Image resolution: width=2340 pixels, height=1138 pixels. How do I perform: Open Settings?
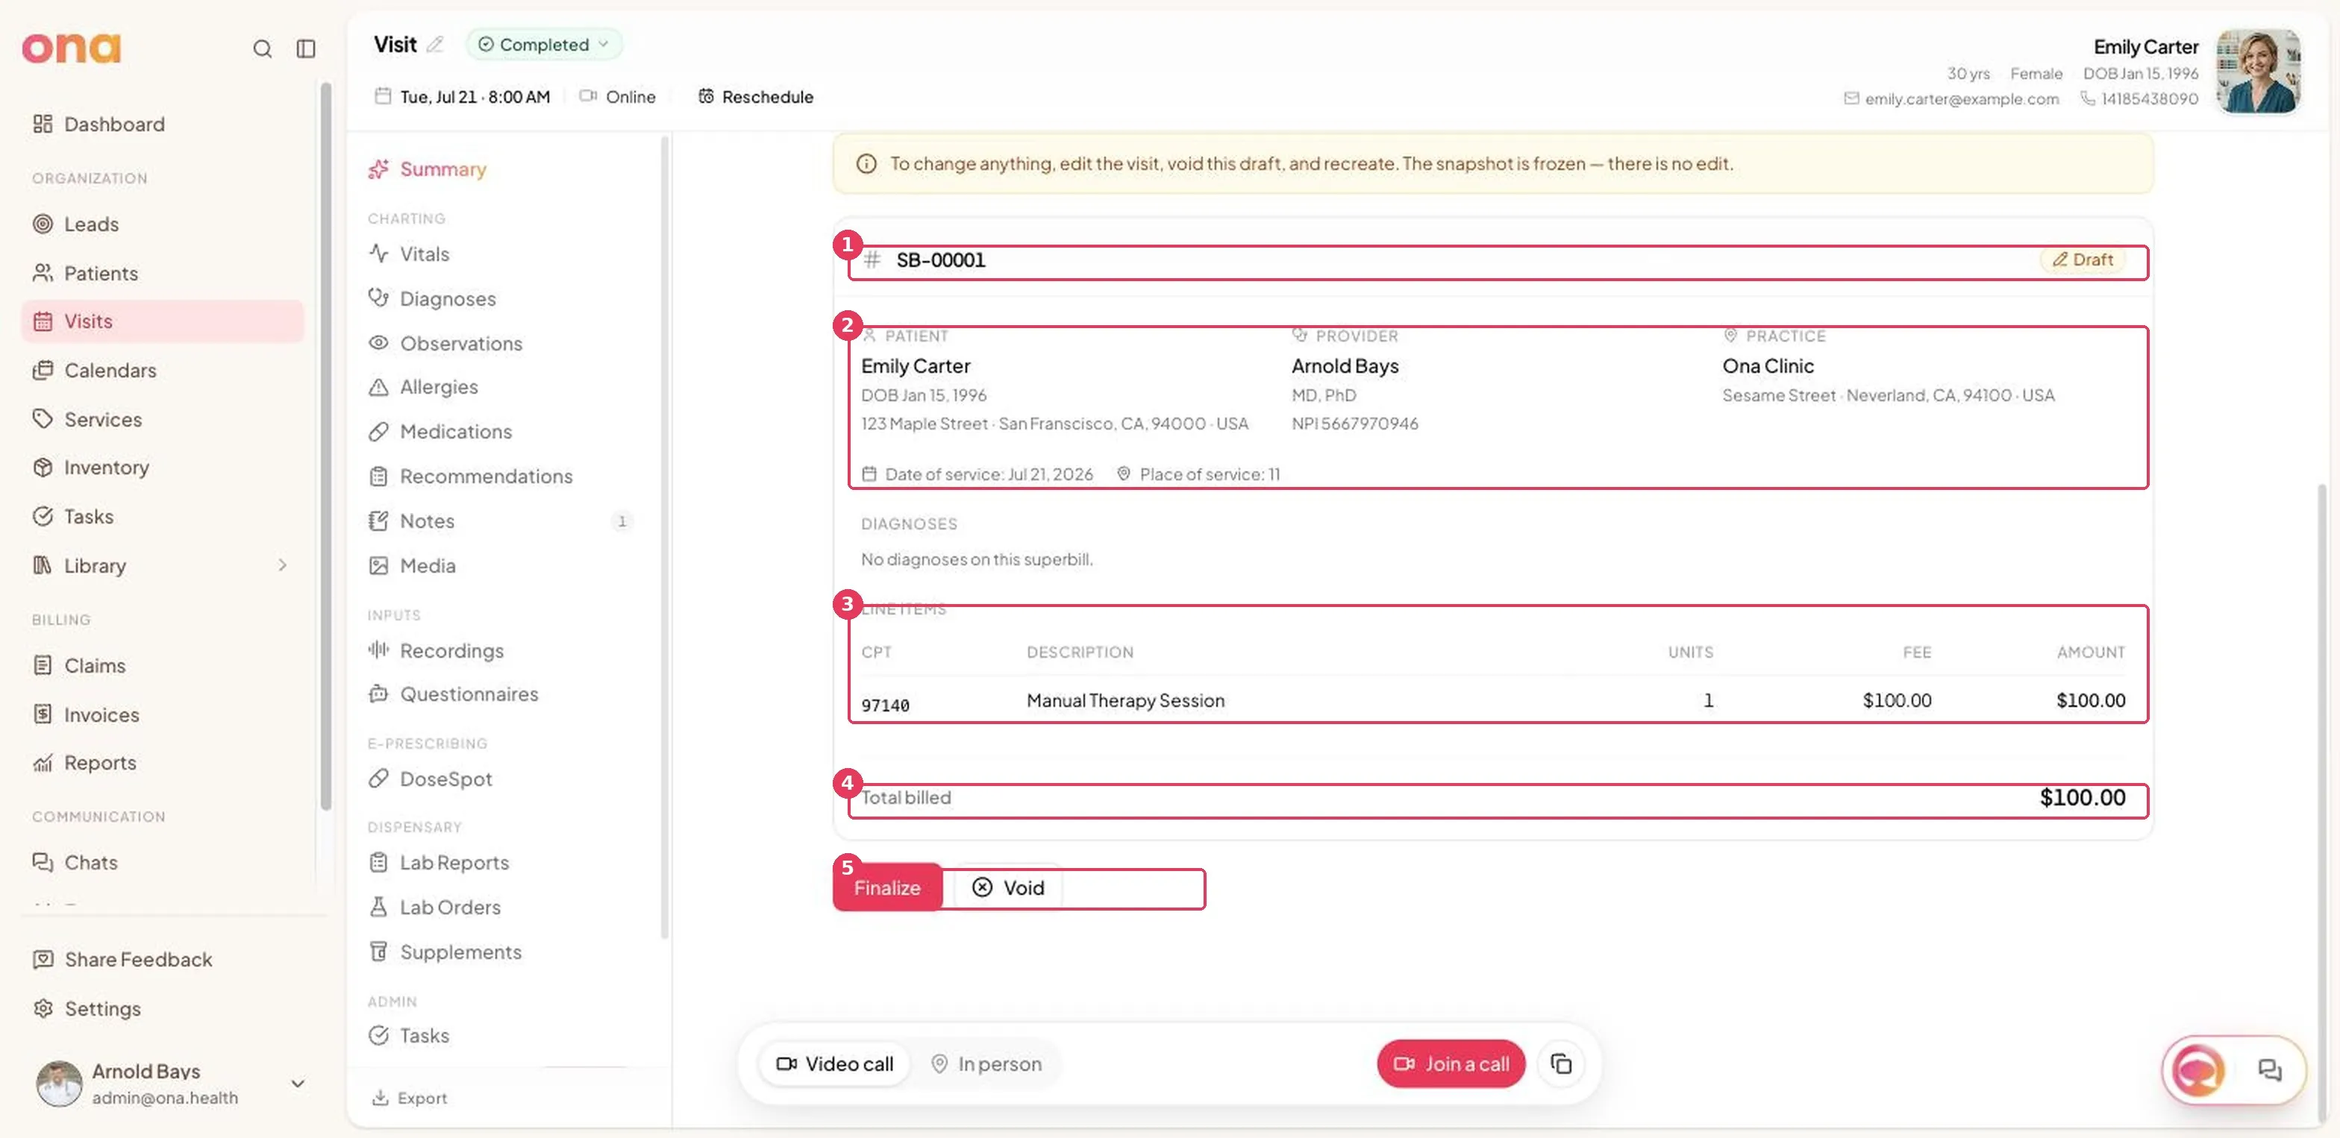pyautogui.click(x=87, y=1008)
